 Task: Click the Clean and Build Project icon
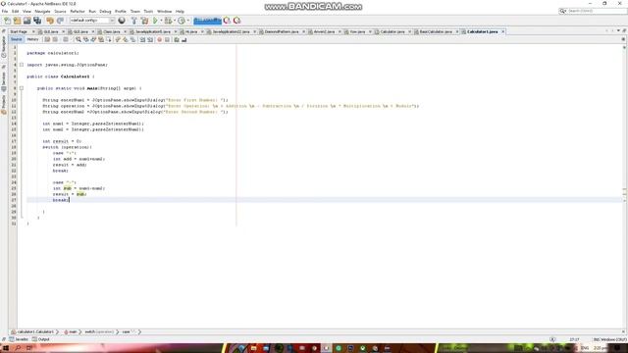144,21
